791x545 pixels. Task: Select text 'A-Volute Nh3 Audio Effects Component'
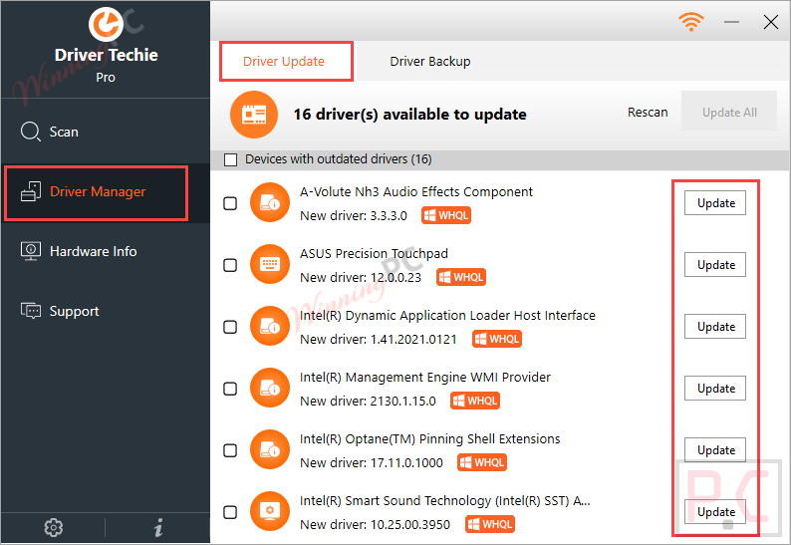[416, 191]
